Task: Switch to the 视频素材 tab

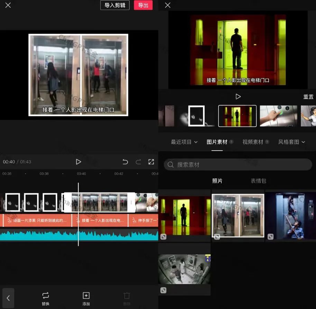Action: (x=253, y=142)
